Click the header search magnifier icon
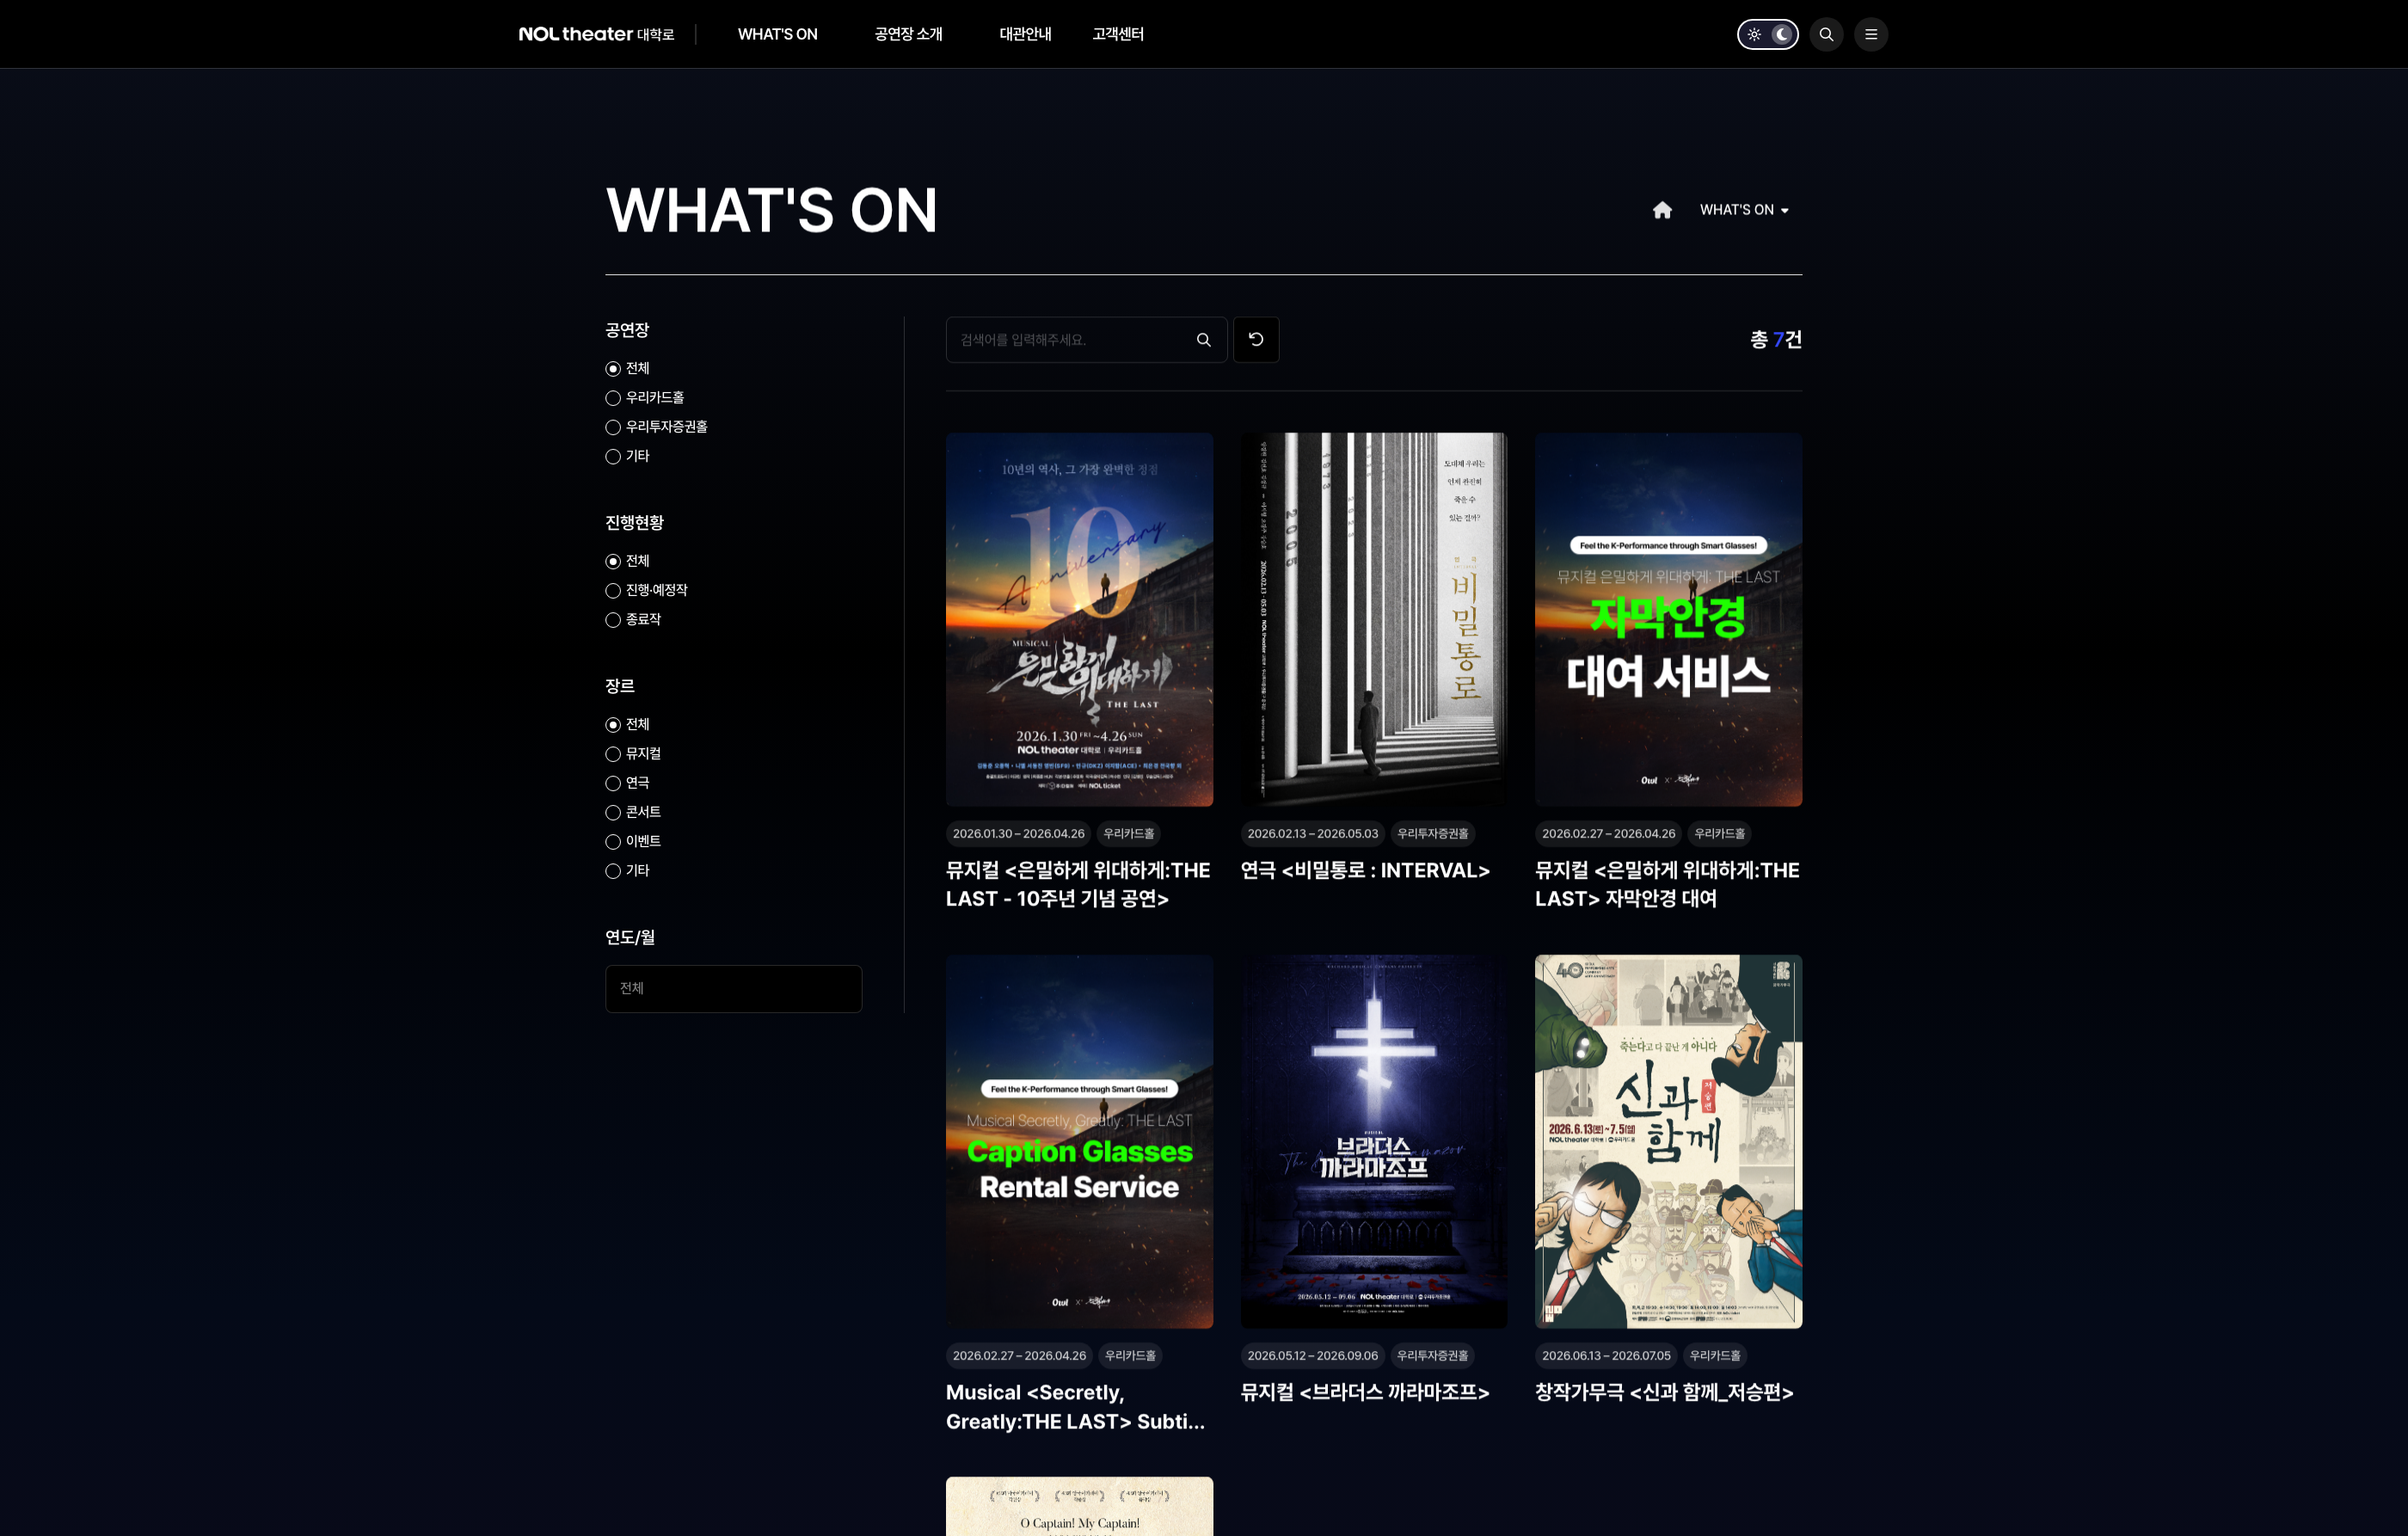The height and width of the screenshot is (1536, 2408). [x=1825, y=34]
